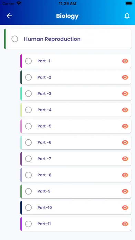Image resolution: width=135 pixels, height=240 pixels.
Task: Select the Part-11 label text
Action: 44,224
